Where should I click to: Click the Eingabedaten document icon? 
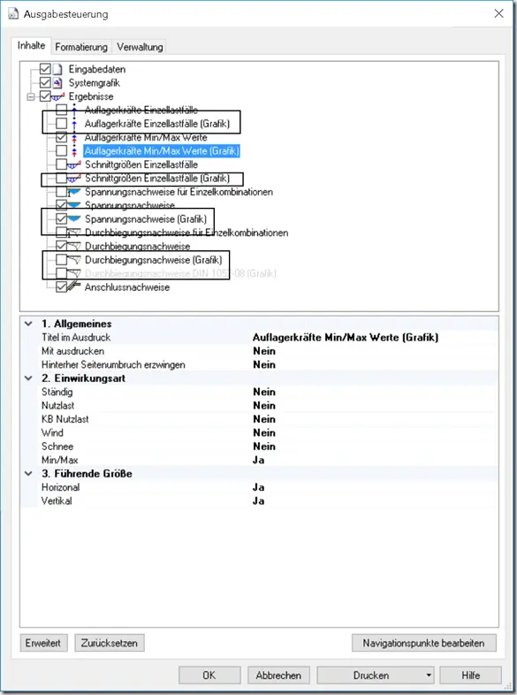57,69
